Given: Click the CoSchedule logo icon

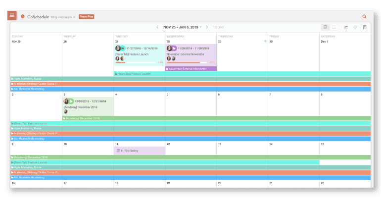Looking at the screenshot, I should pos(23,16).
